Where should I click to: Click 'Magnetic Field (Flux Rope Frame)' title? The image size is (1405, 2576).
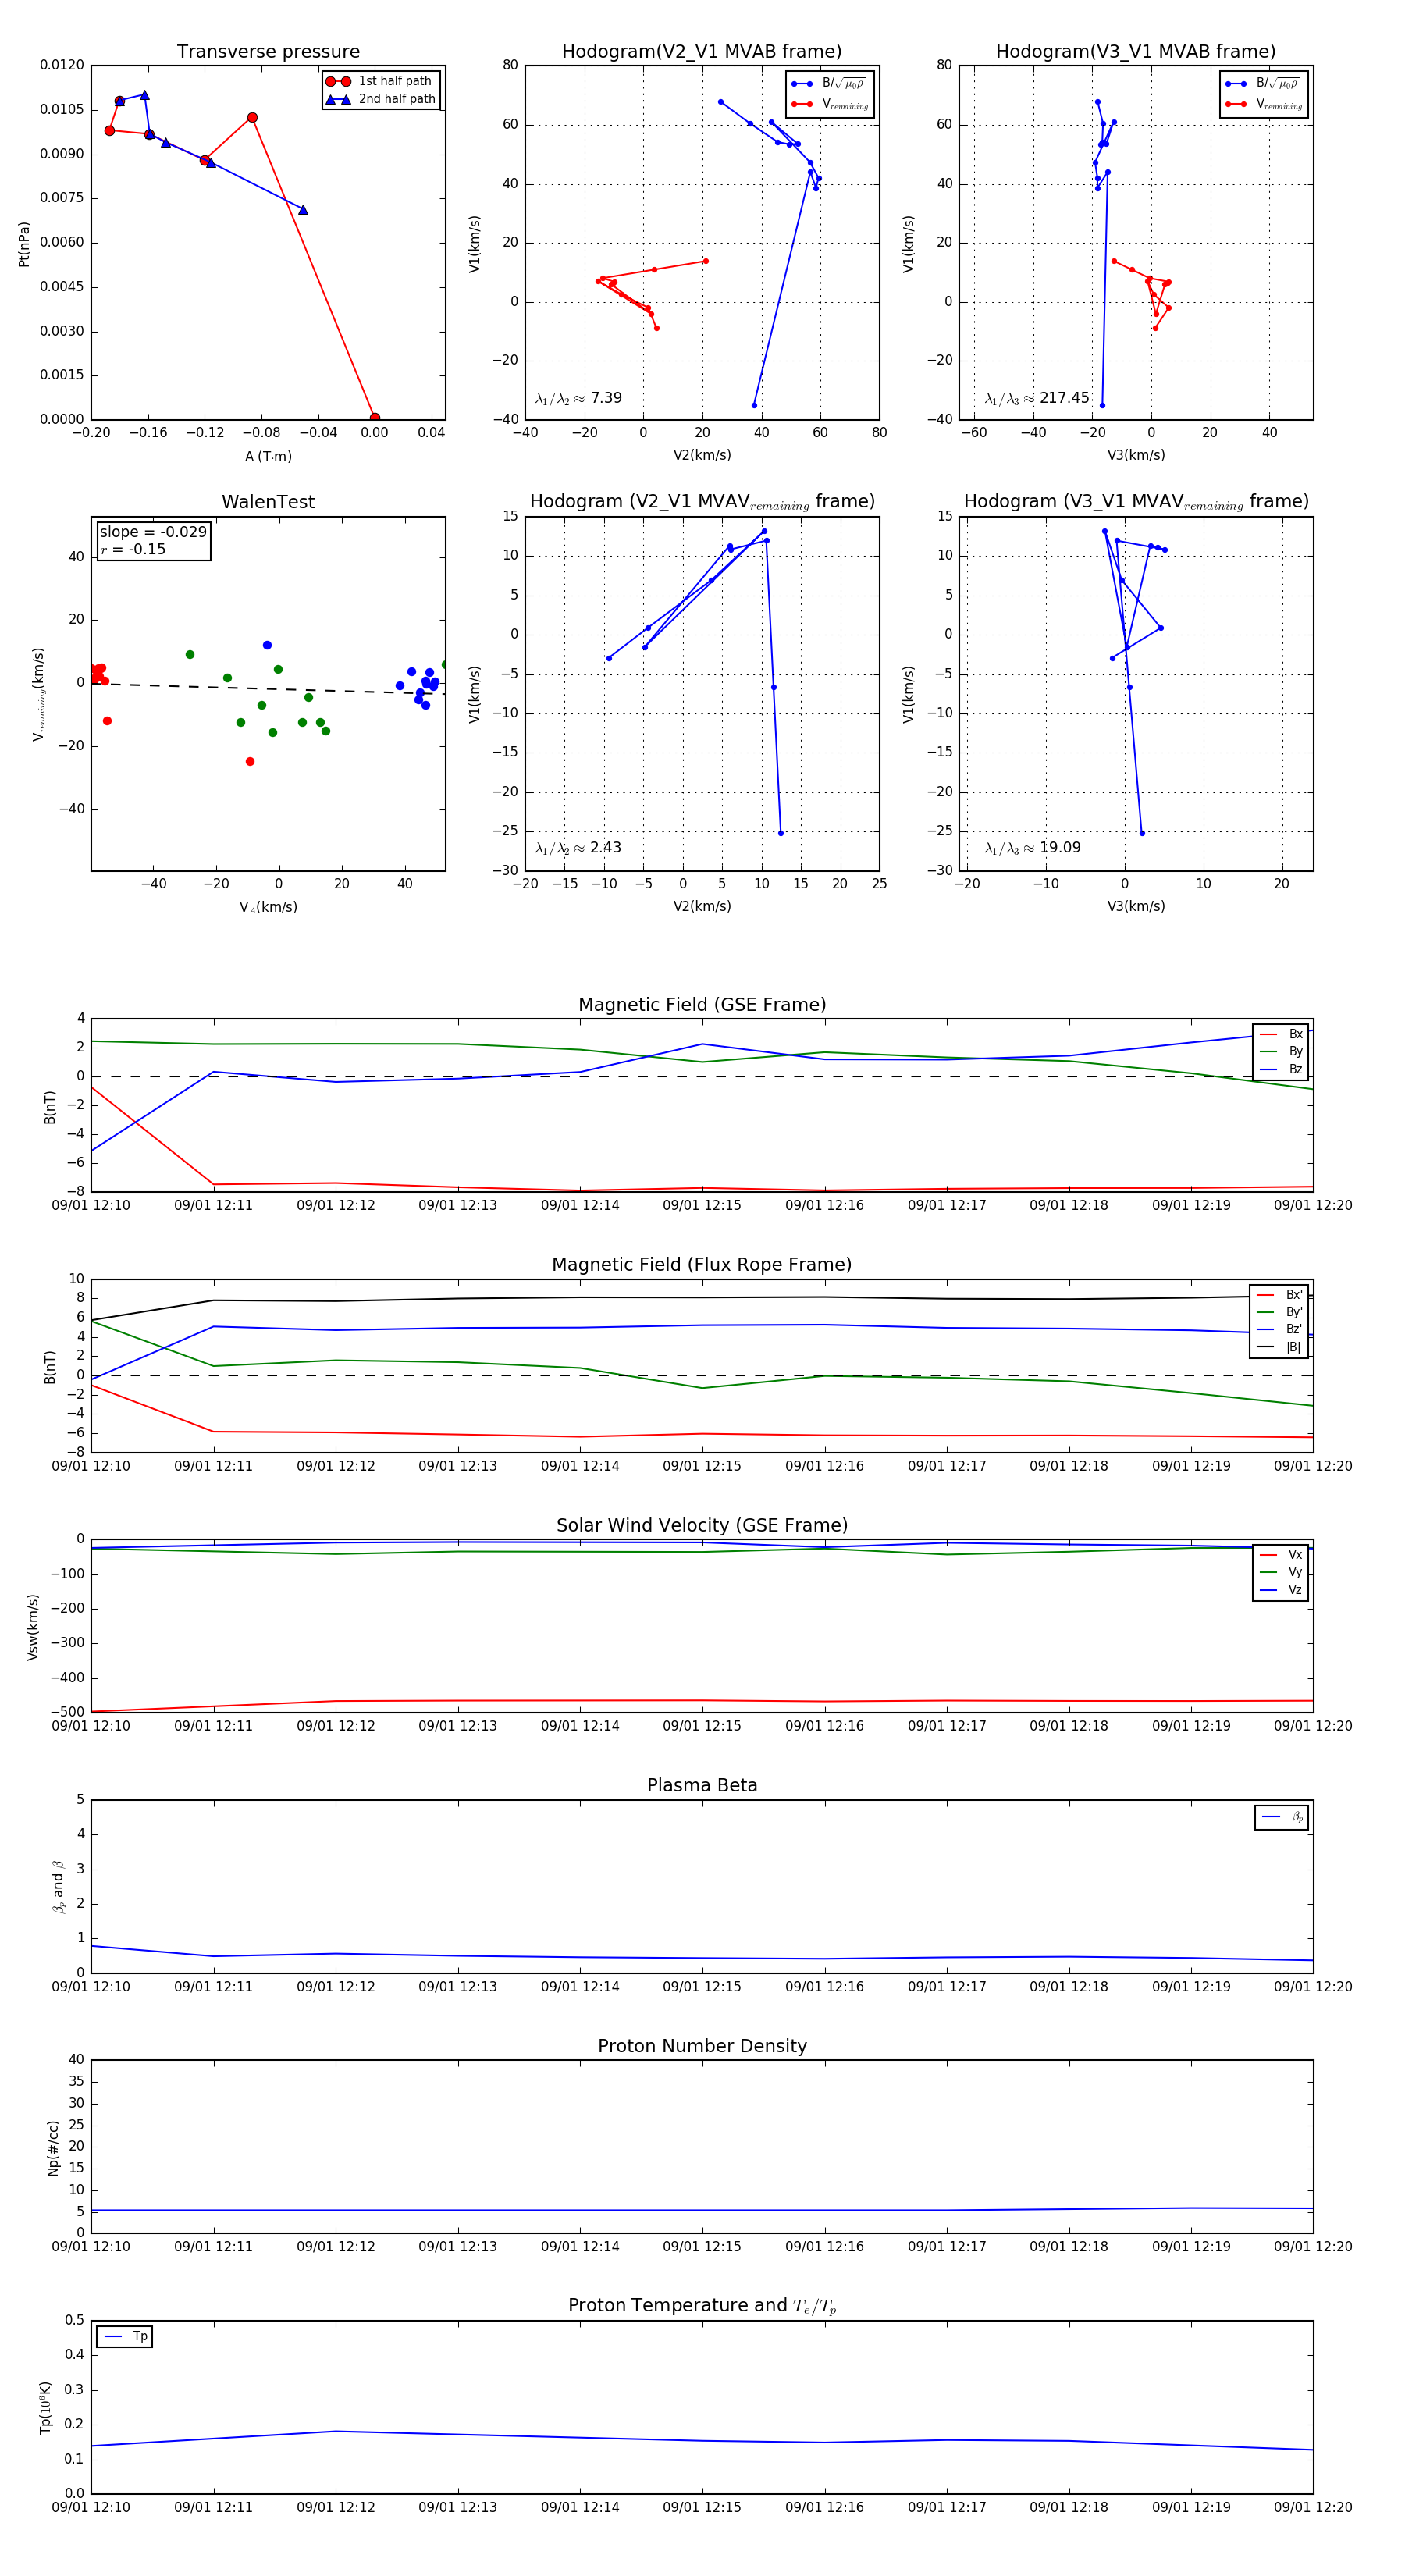(702, 1265)
